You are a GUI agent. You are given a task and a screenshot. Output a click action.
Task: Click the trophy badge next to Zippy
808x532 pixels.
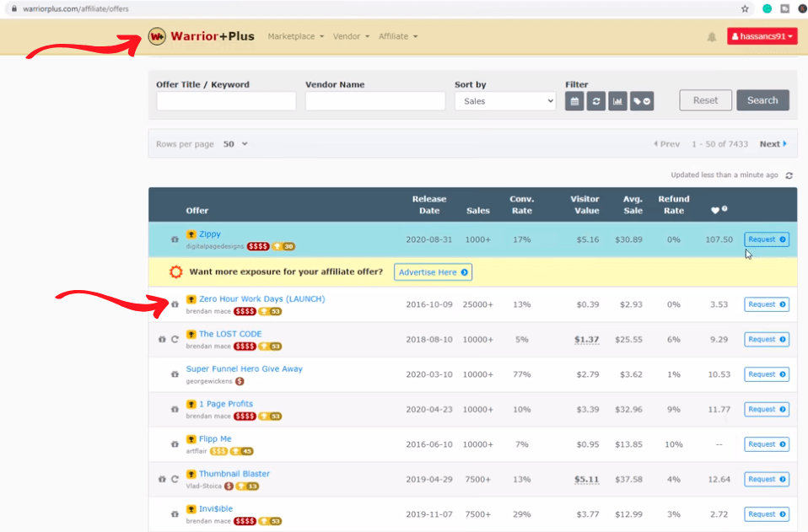tap(191, 234)
